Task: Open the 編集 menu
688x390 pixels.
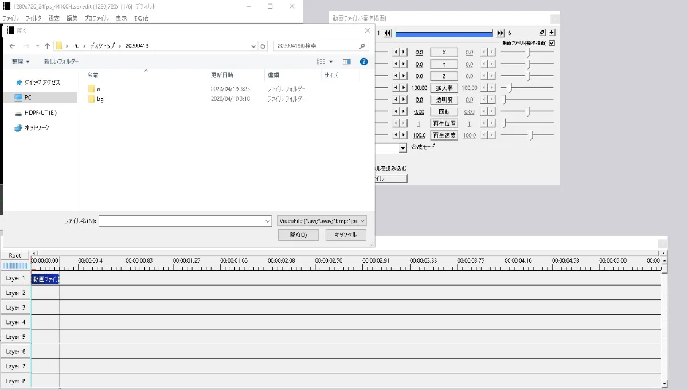Action: pos(72,18)
